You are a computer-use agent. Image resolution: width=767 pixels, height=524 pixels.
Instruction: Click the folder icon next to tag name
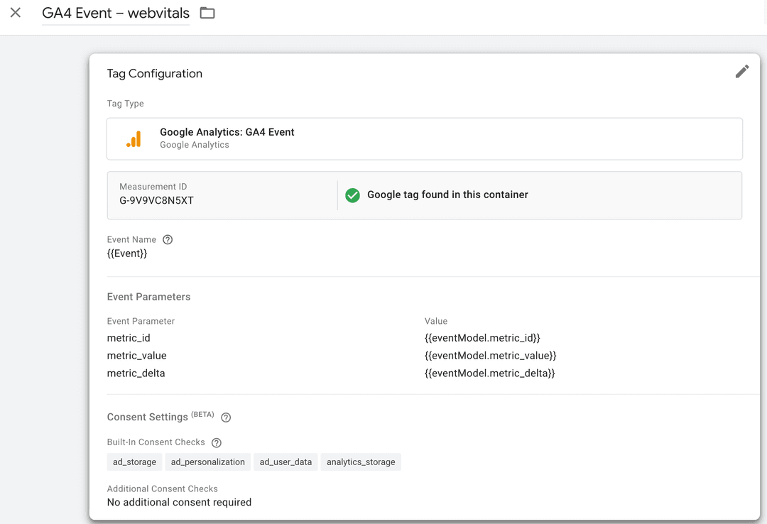tap(207, 13)
